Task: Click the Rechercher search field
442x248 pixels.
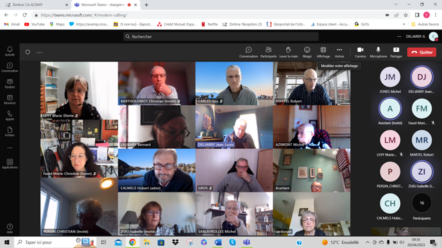Action: click(221, 37)
